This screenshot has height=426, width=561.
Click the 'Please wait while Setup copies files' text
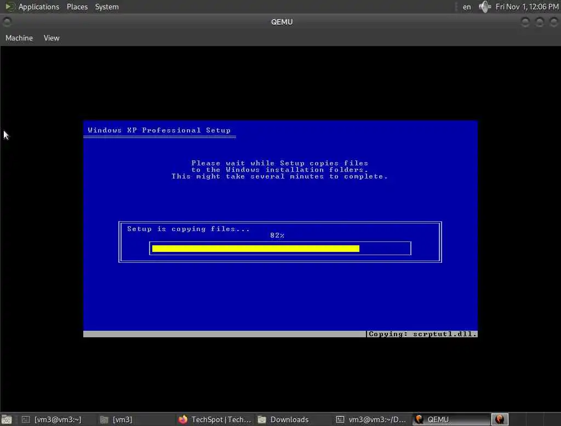(280, 163)
